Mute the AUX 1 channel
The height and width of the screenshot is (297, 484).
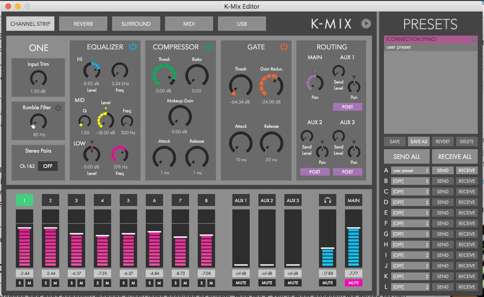pyautogui.click(x=241, y=283)
